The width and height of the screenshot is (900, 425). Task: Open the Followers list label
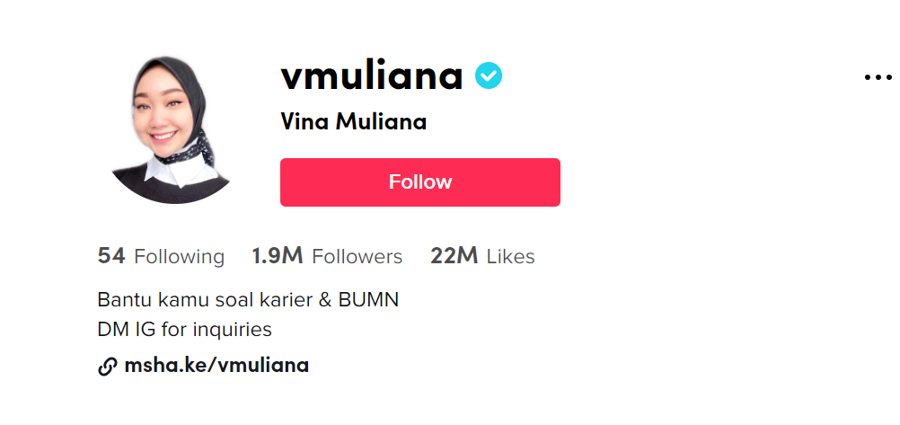tap(357, 257)
